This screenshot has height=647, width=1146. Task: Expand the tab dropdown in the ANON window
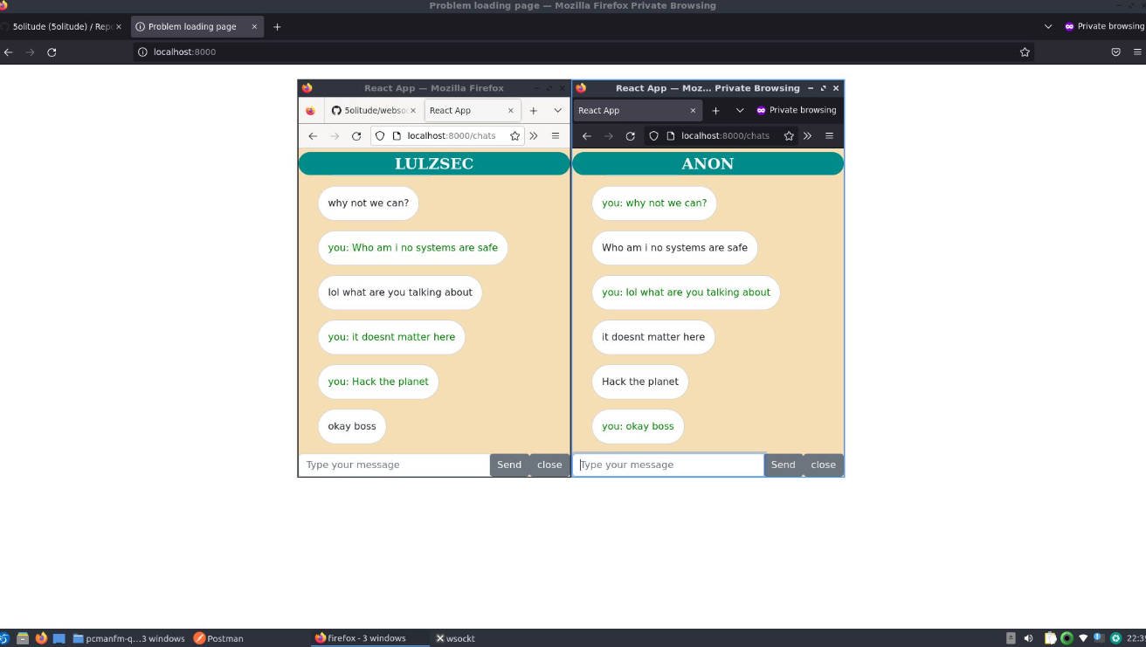click(740, 110)
